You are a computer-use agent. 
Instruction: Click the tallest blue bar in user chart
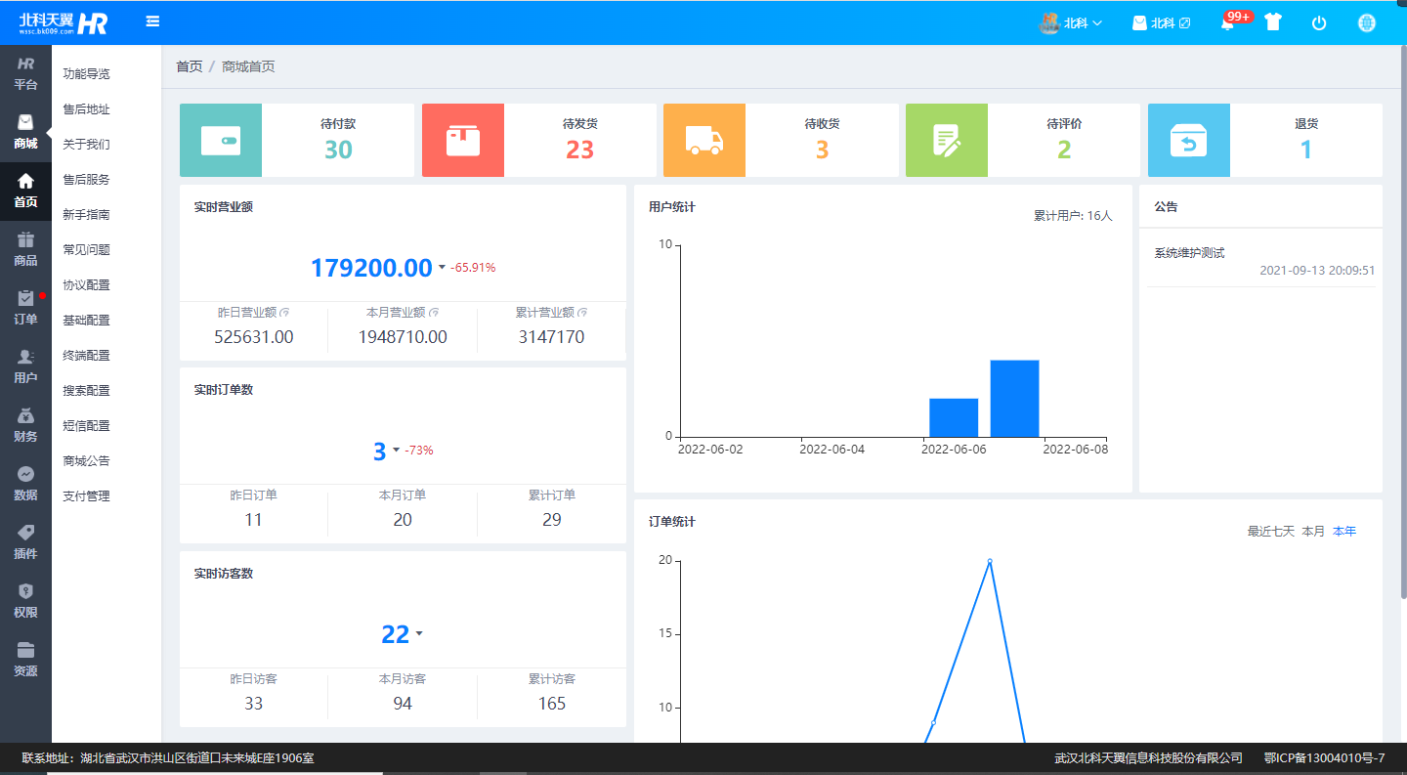click(x=1014, y=399)
